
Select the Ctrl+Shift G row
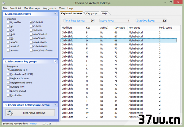119,53
